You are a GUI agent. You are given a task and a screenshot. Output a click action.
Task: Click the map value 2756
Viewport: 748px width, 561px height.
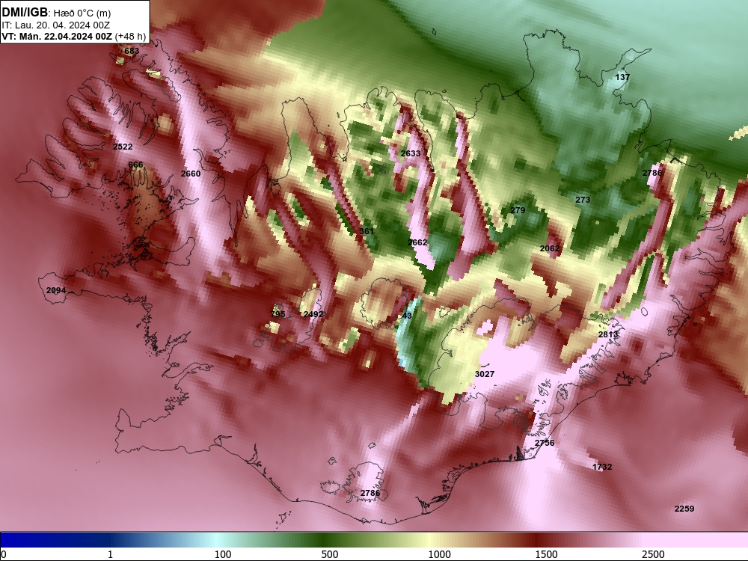coord(545,443)
